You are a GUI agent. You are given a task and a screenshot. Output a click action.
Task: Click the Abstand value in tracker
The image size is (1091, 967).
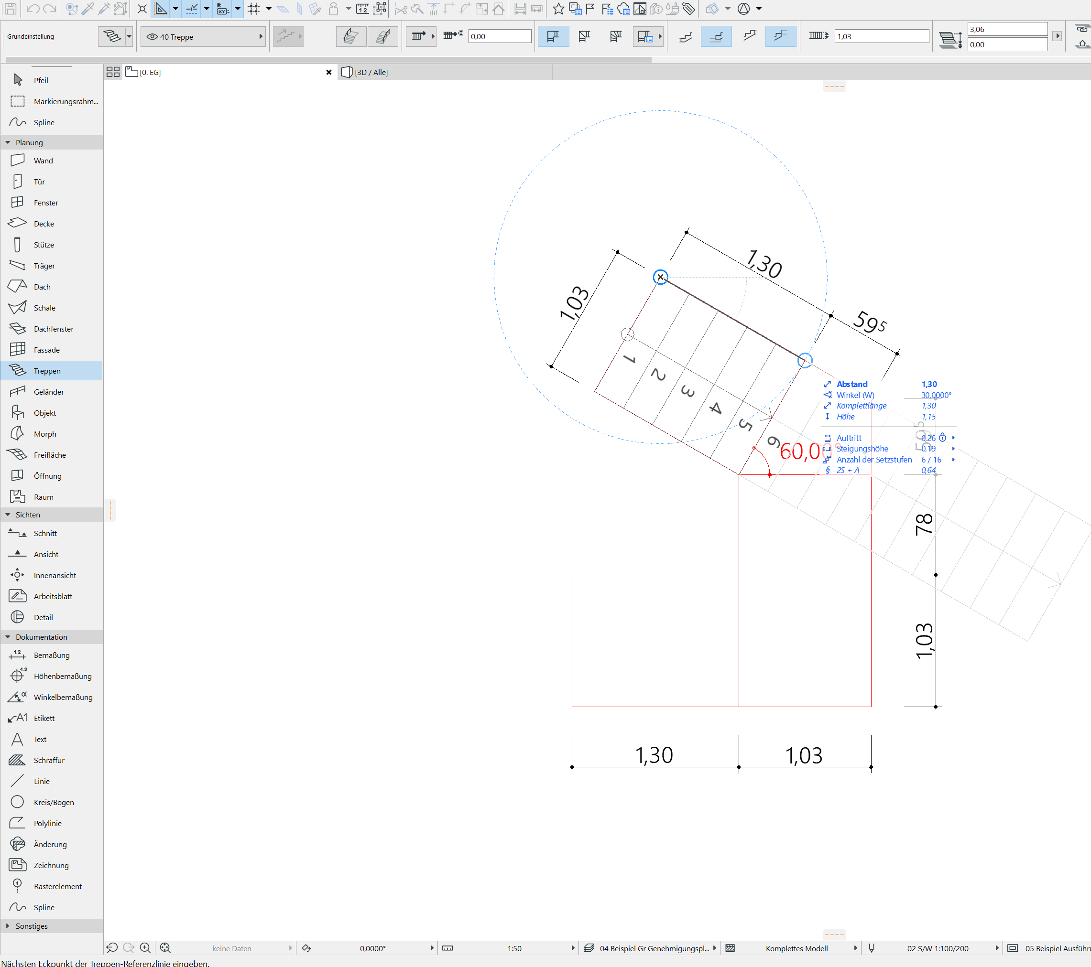point(929,384)
